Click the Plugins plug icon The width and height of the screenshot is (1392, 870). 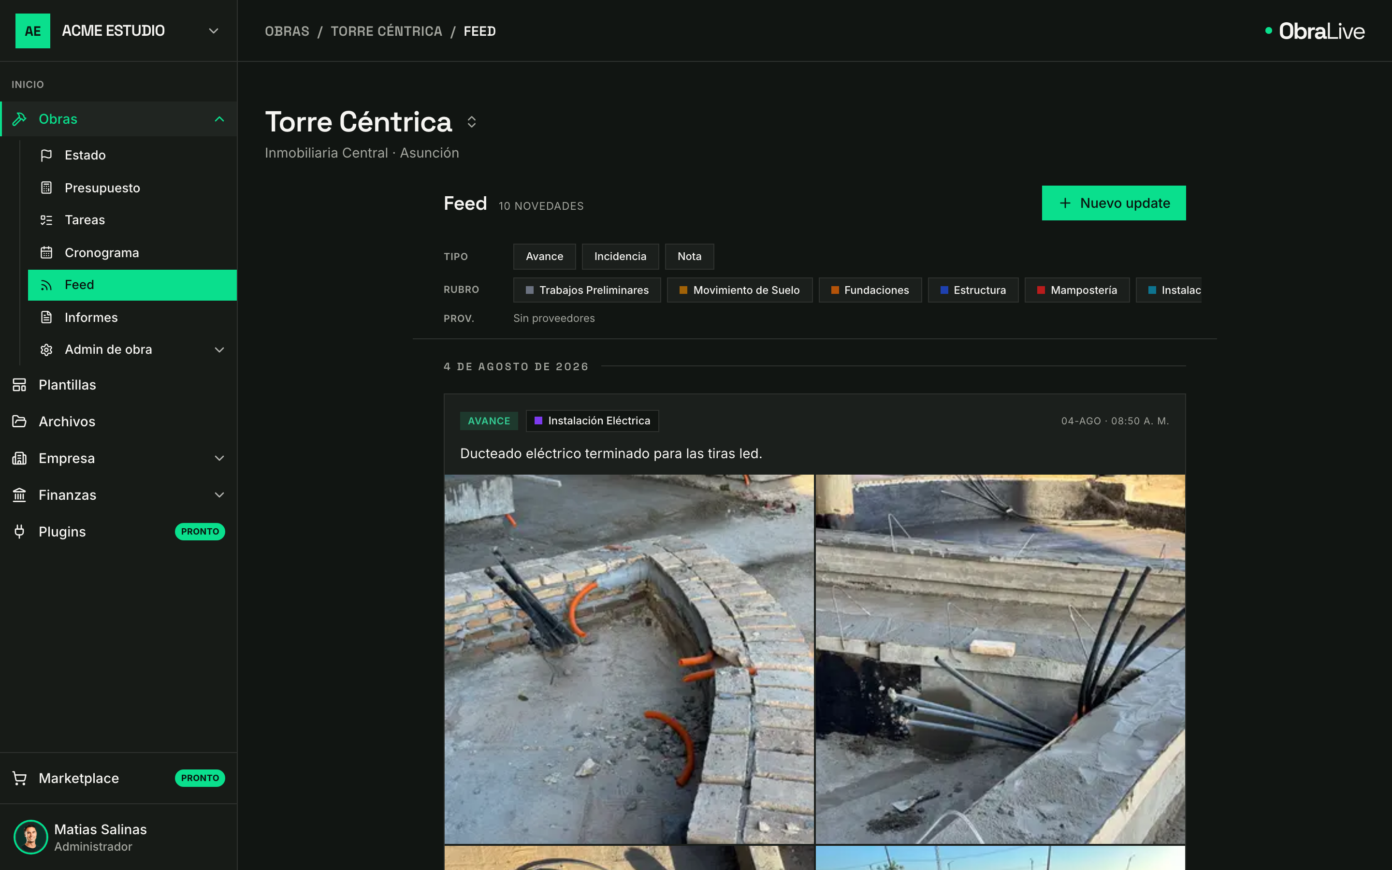pyautogui.click(x=19, y=532)
